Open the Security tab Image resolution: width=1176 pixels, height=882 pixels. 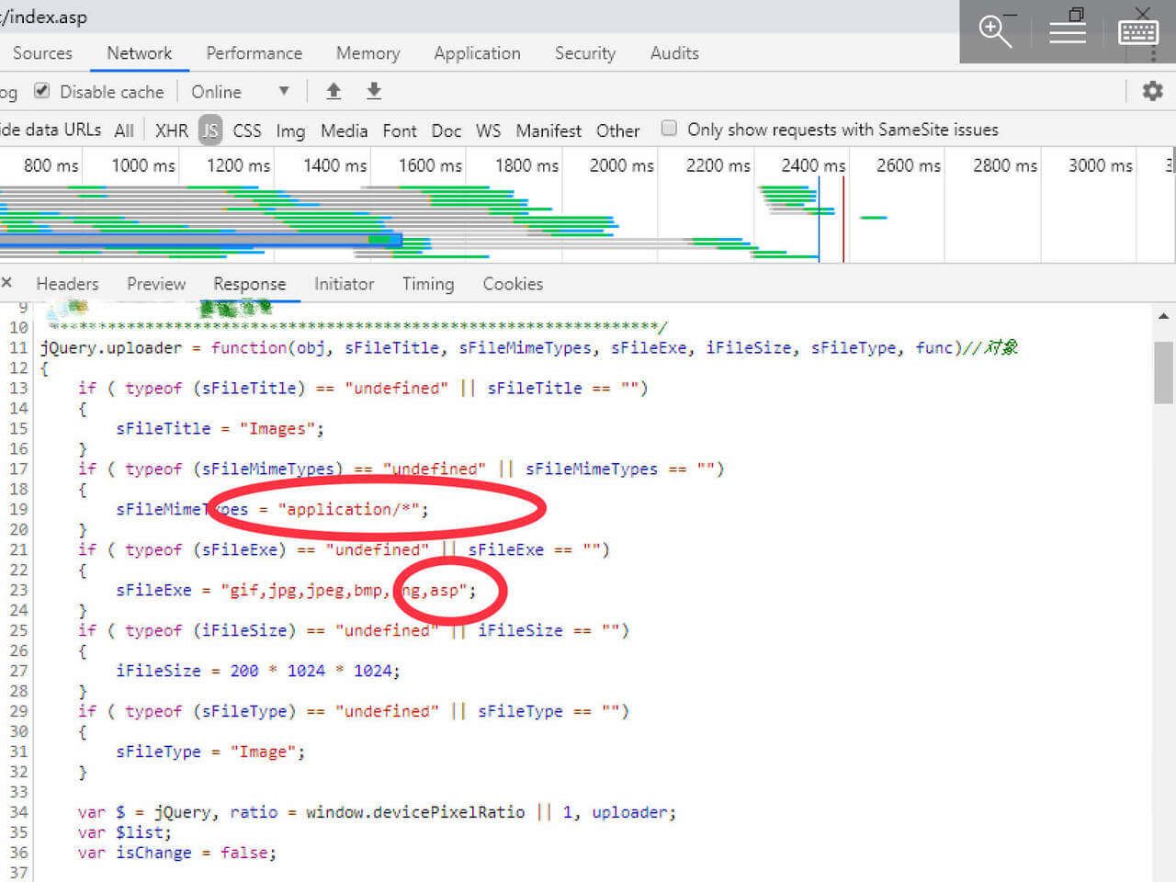click(x=584, y=53)
